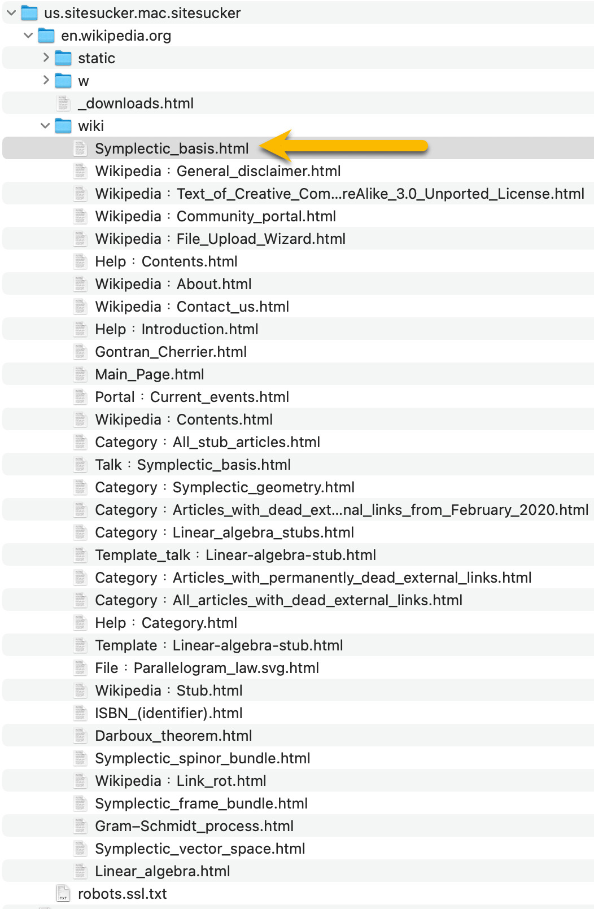Viewport: 594px width, 909px height.
Task: Select Main_Page.html file name
Action: (x=150, y=374)
